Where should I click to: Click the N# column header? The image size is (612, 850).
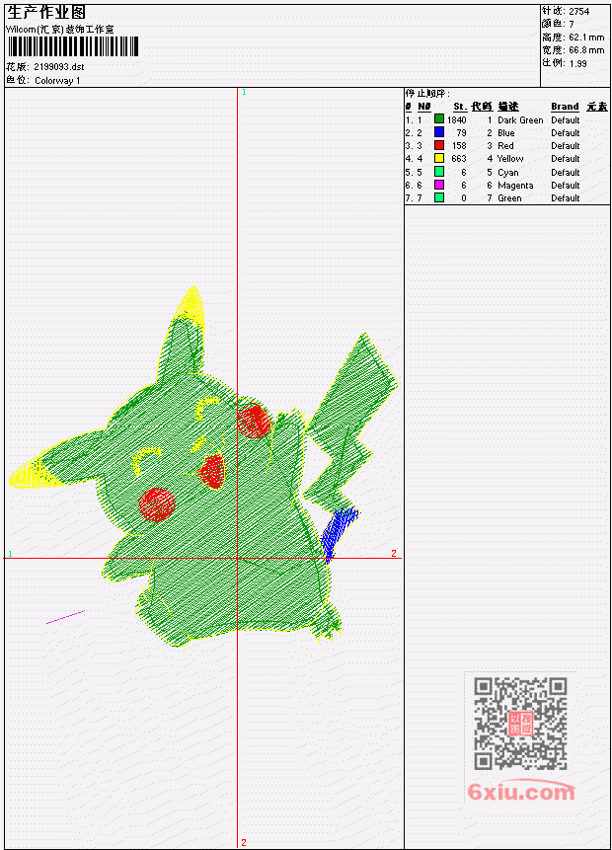click(423, 107)
